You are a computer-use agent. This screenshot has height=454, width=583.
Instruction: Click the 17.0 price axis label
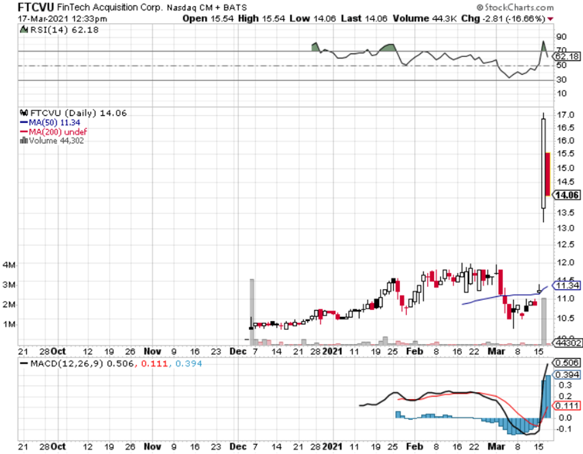click(x=565, y=115)
